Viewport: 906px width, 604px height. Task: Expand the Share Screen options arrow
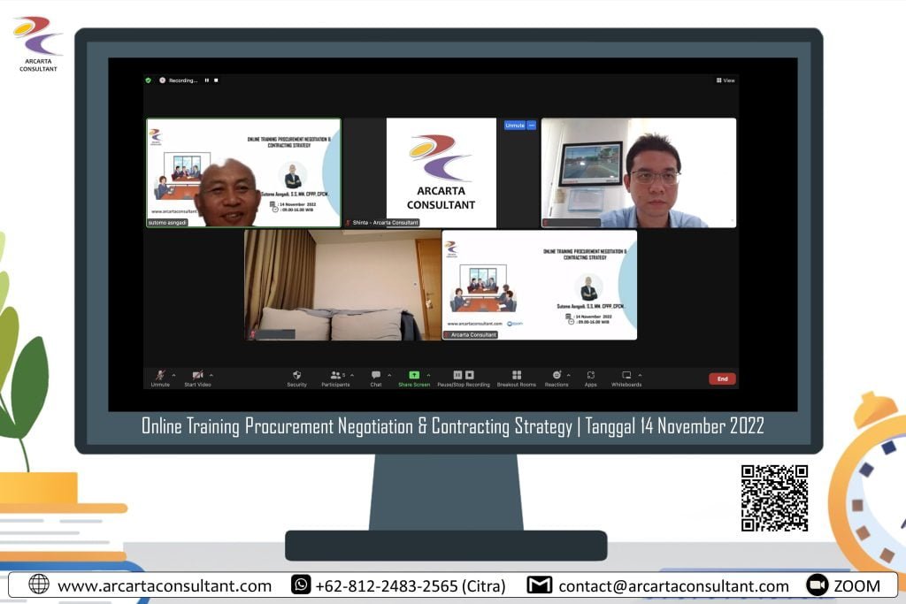coord(428,375)
